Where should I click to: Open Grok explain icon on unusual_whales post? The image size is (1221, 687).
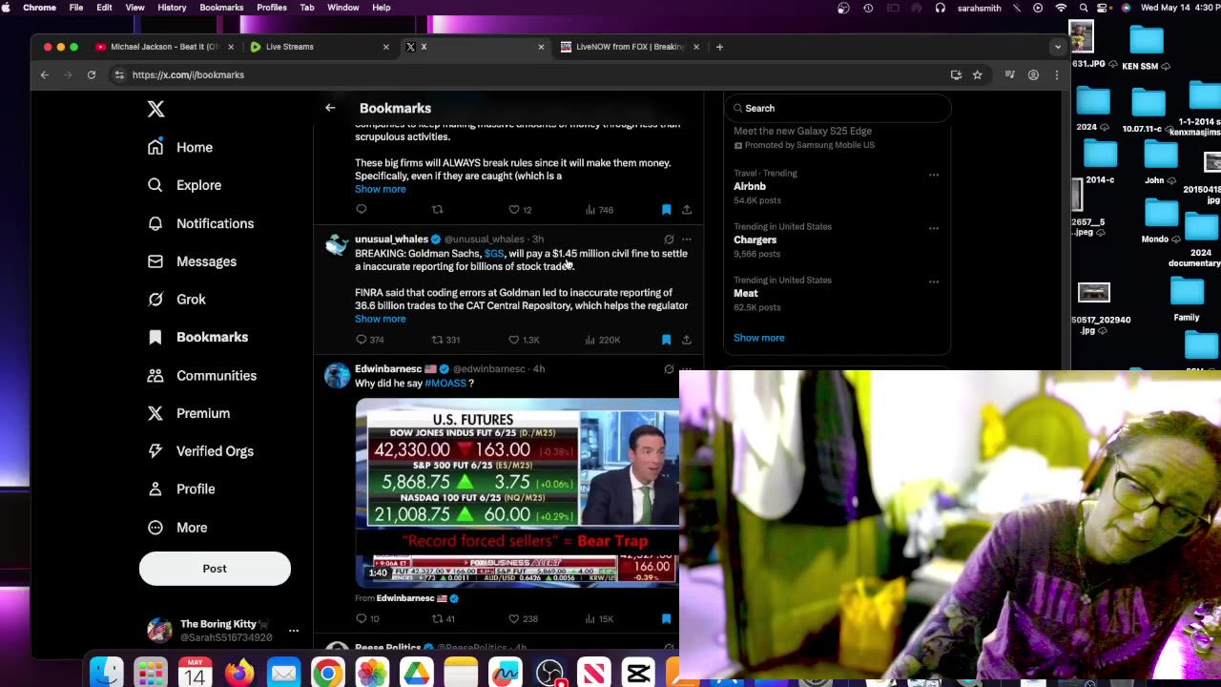point(669,239)
